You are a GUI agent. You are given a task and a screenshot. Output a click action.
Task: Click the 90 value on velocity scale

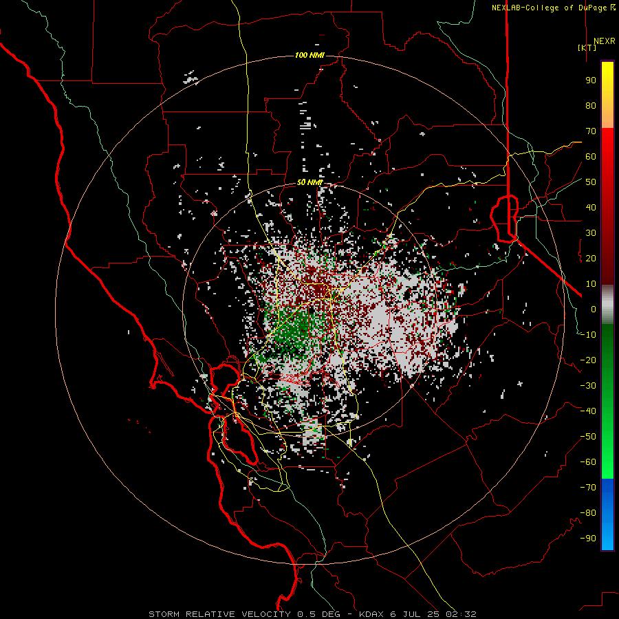591,80
